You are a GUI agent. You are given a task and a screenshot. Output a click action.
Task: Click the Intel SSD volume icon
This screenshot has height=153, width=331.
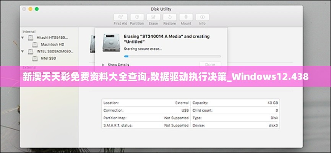(x=35, y=58)
